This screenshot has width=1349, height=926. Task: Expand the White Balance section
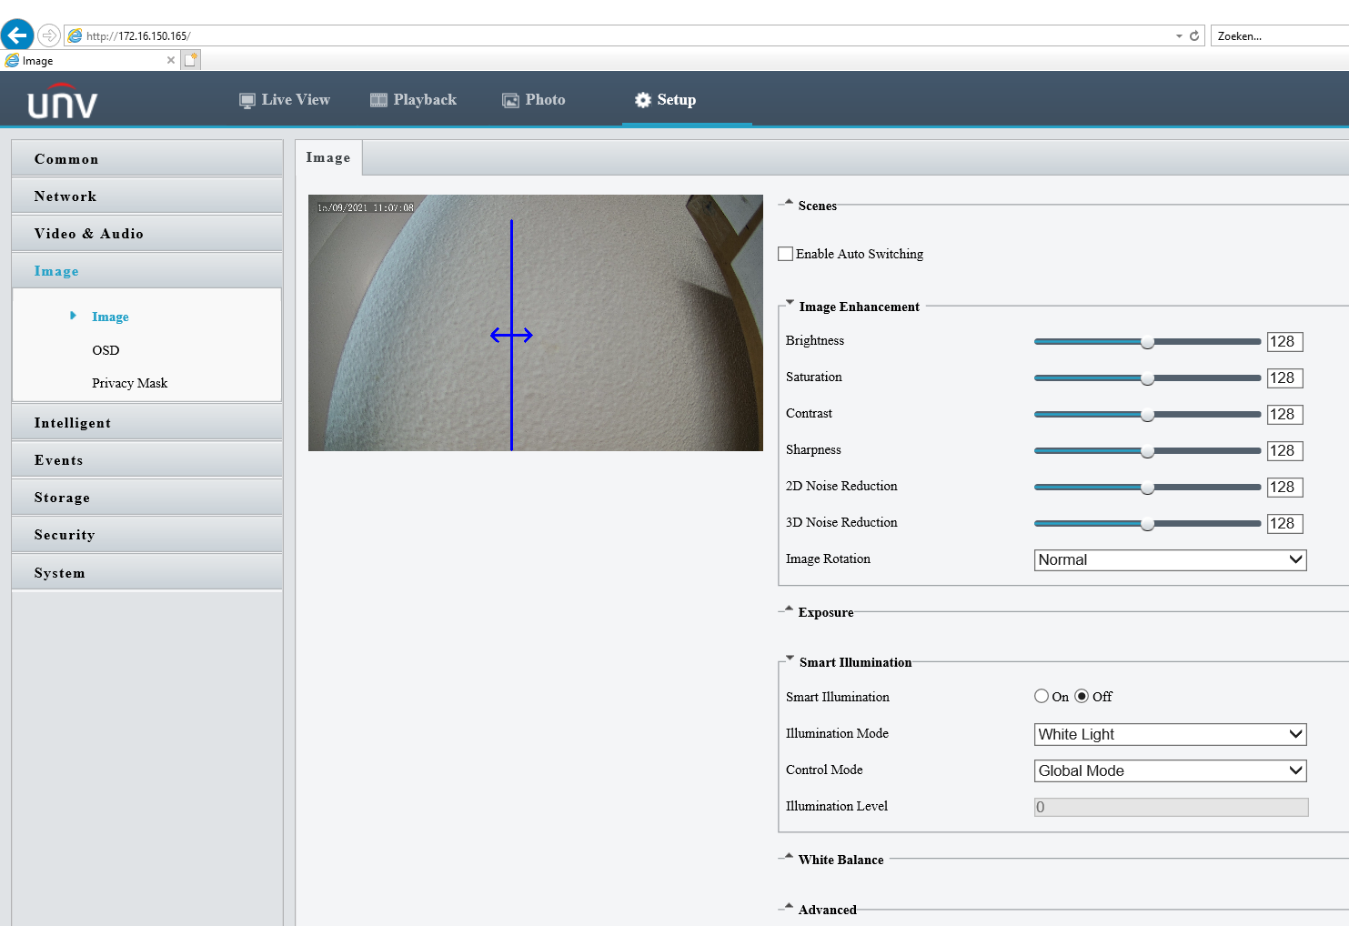tap(841, 860)
